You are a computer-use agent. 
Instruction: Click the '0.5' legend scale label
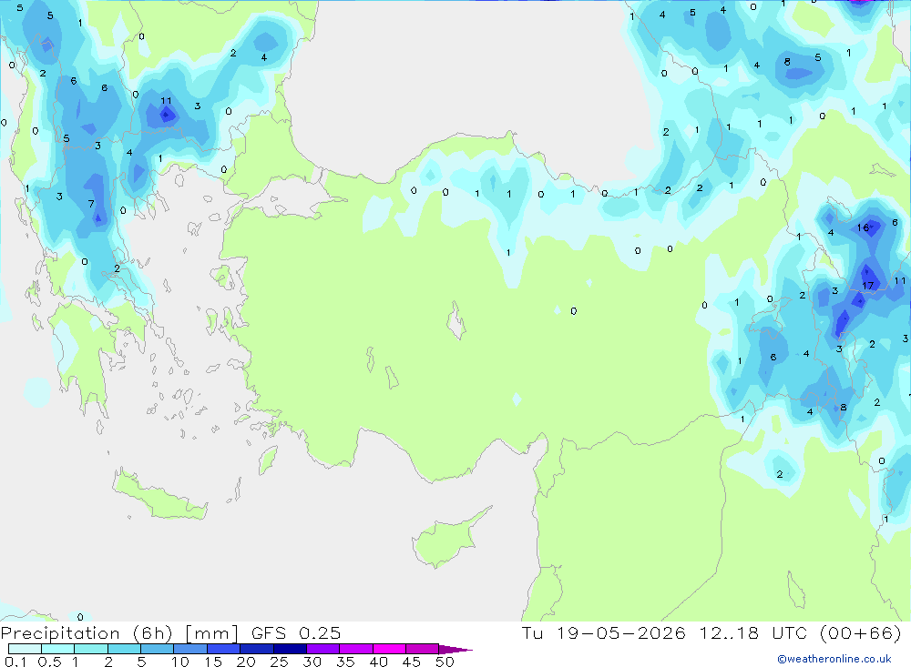tap(49, 662)
